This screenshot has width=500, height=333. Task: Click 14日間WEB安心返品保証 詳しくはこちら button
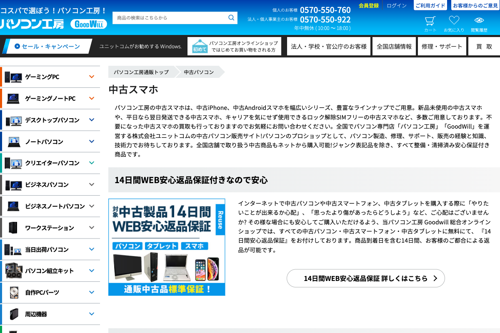coord(365,278)
